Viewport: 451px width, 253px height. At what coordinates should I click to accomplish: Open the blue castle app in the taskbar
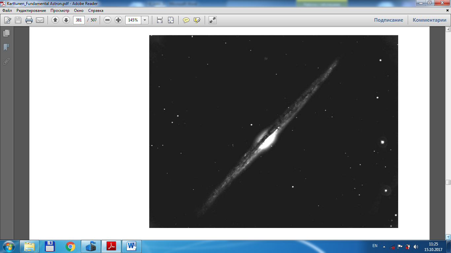pos(90,246)
